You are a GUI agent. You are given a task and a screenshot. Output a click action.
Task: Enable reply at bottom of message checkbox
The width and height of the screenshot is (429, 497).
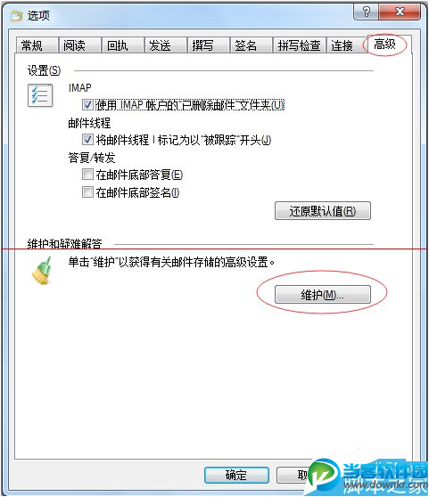pyautogui.click(x=87, y=175)
